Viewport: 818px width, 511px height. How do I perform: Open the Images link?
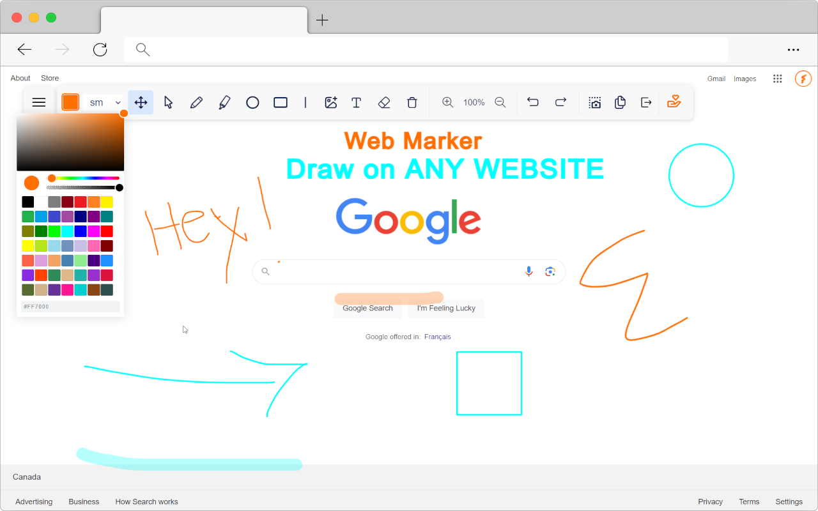pos(745,79)
